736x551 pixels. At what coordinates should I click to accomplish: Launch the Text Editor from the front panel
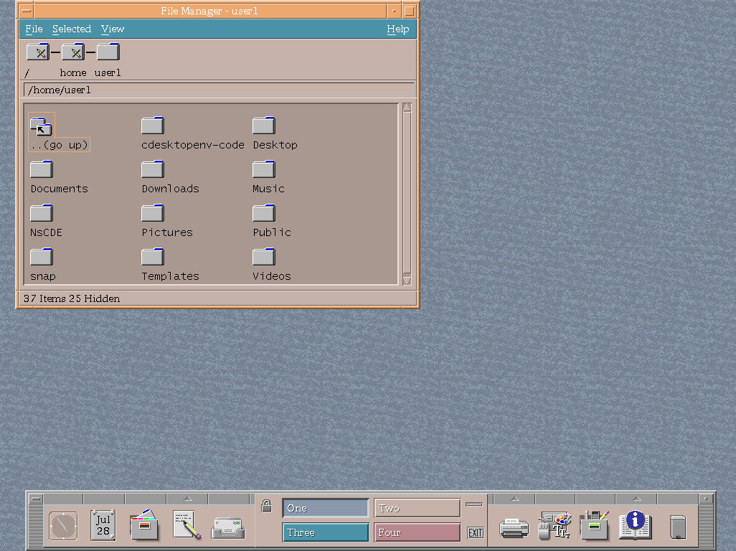click(x=185, y=526)
